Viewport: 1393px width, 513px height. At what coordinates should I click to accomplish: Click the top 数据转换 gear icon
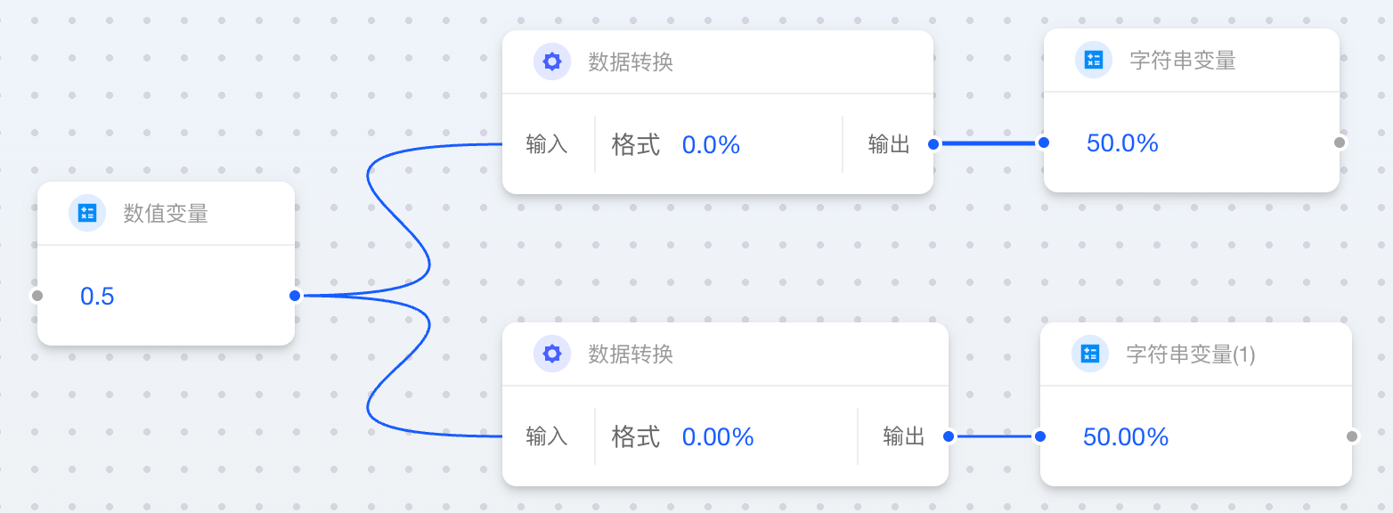[x=552, y=61]
